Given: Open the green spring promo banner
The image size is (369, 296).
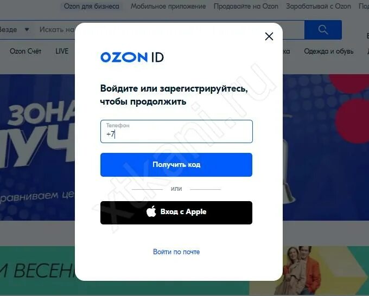Looking at the screenshot, I should click(x=37, y=271).
